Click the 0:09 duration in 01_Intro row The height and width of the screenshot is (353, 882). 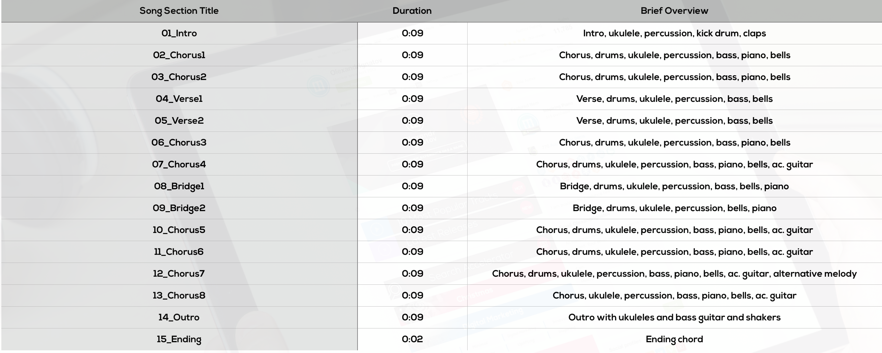413,33
